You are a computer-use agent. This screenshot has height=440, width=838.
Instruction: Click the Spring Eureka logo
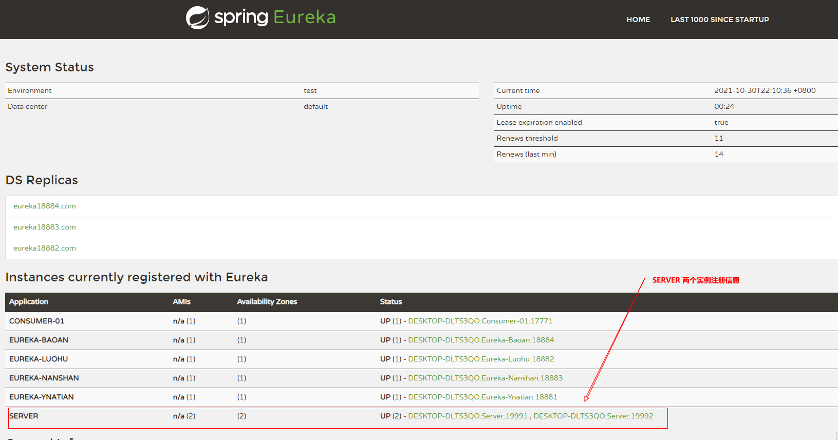pyautogui.click(x=260, y=17)
